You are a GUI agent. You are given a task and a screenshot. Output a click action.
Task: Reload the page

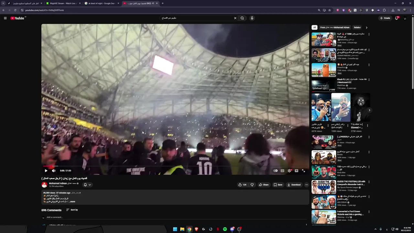click(15, 10)
